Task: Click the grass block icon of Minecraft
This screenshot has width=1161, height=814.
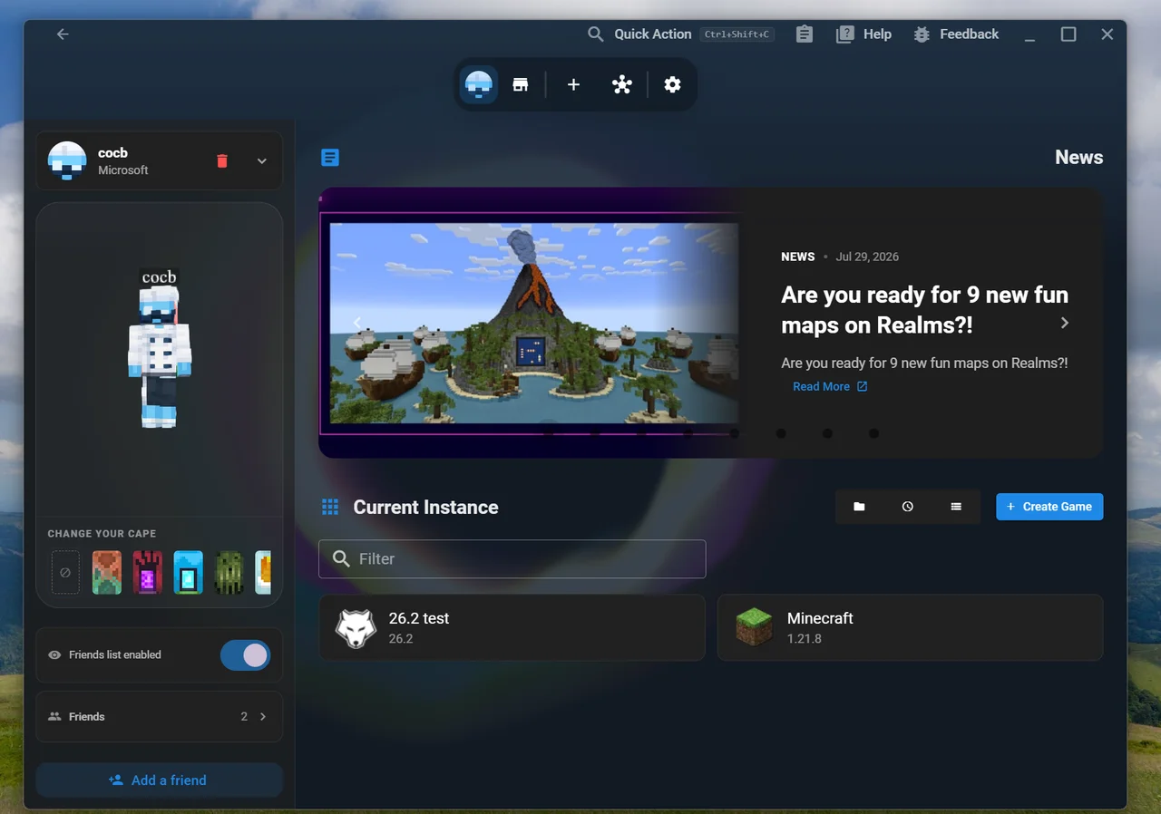Action: point(754,627)
